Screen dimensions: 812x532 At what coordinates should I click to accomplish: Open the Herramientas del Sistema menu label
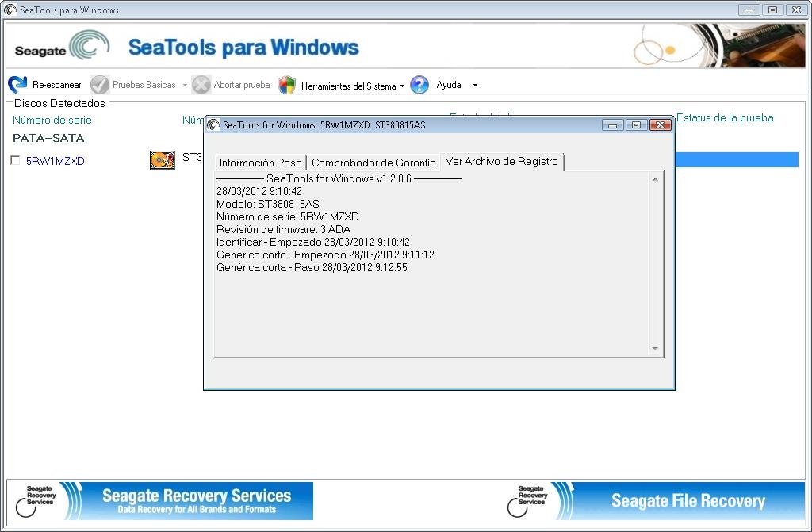click(x=349, y=86)
